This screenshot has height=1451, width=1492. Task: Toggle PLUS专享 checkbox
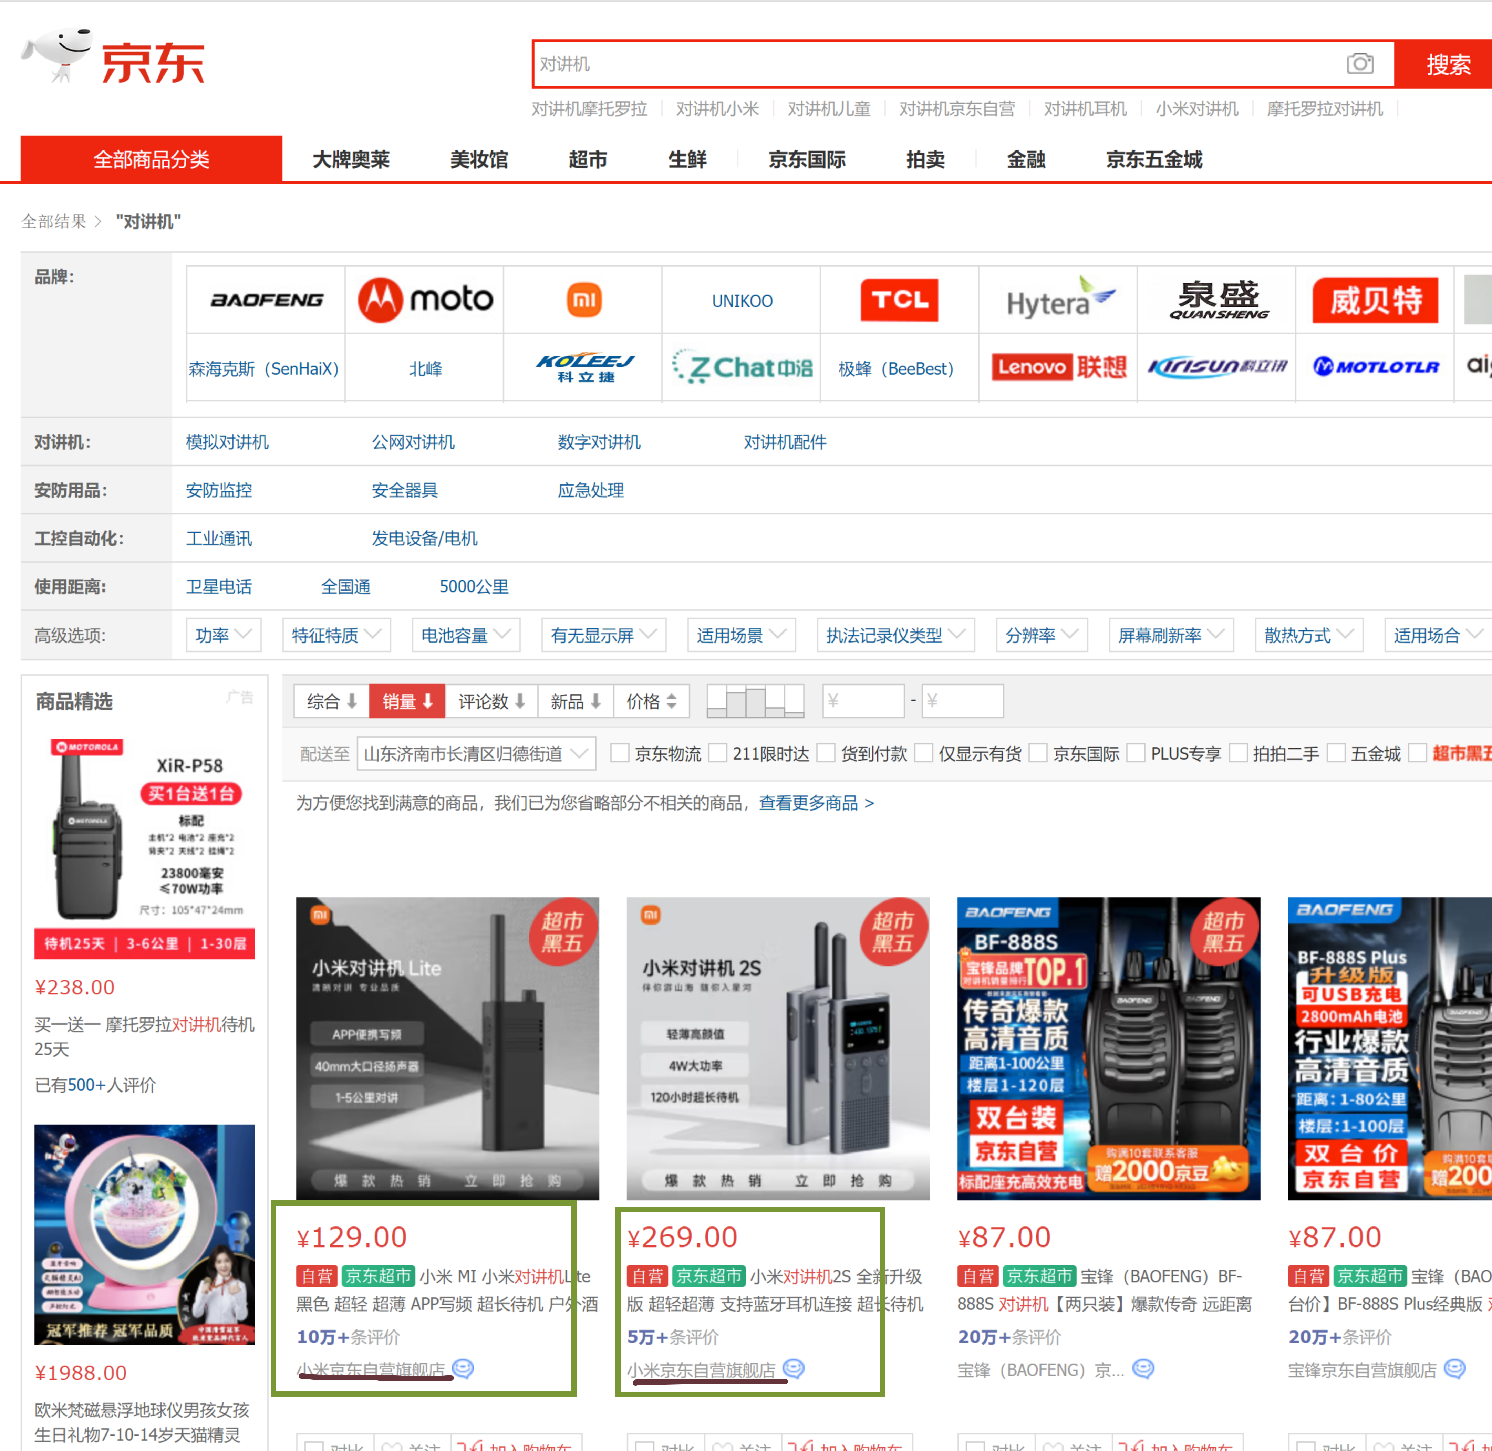coord(1135,753)
